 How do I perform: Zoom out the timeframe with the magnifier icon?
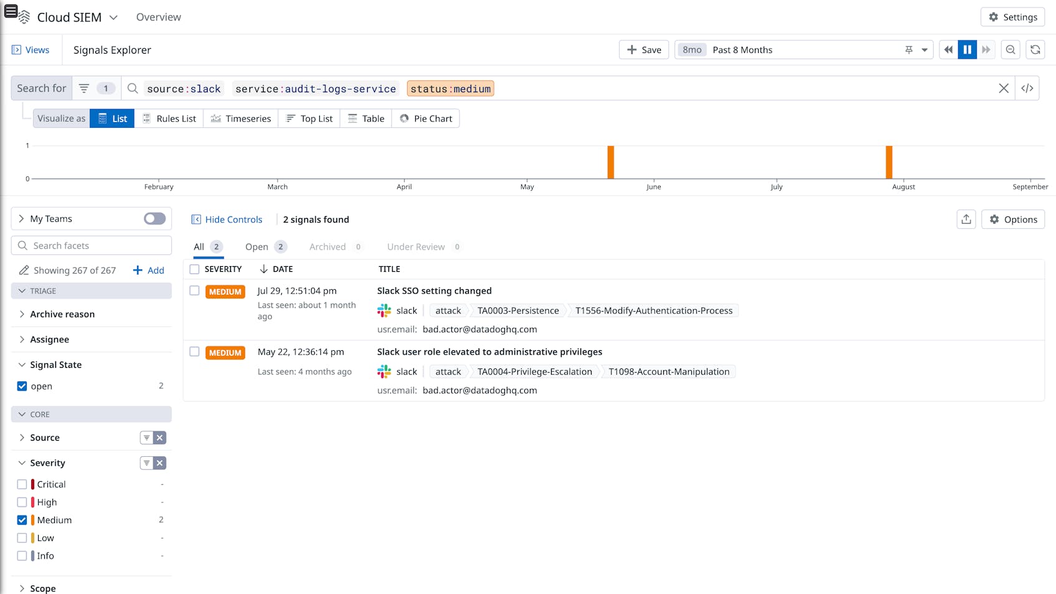coord(1010,49)
